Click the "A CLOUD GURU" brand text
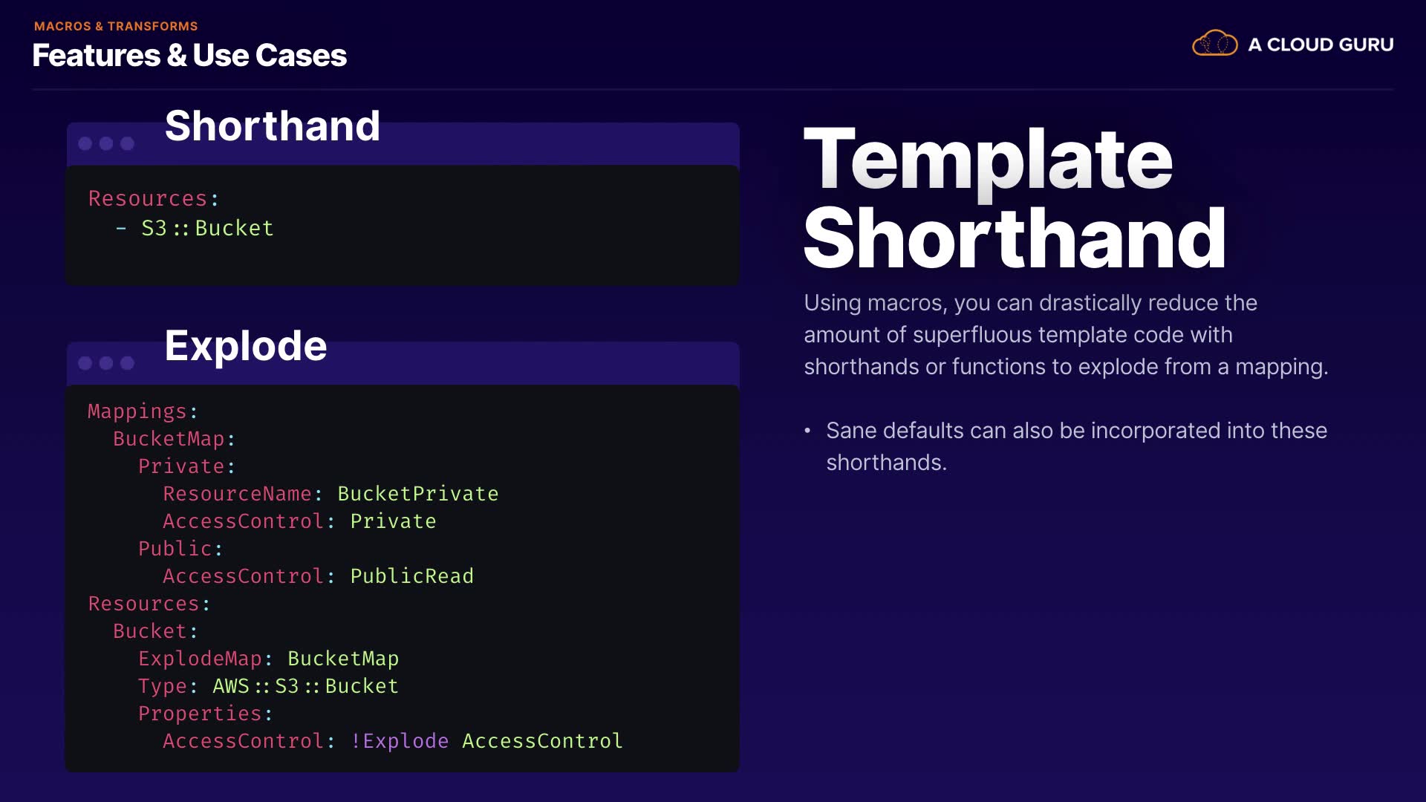The height and width of the screenshot is (802, 1426). (1321, 45)
